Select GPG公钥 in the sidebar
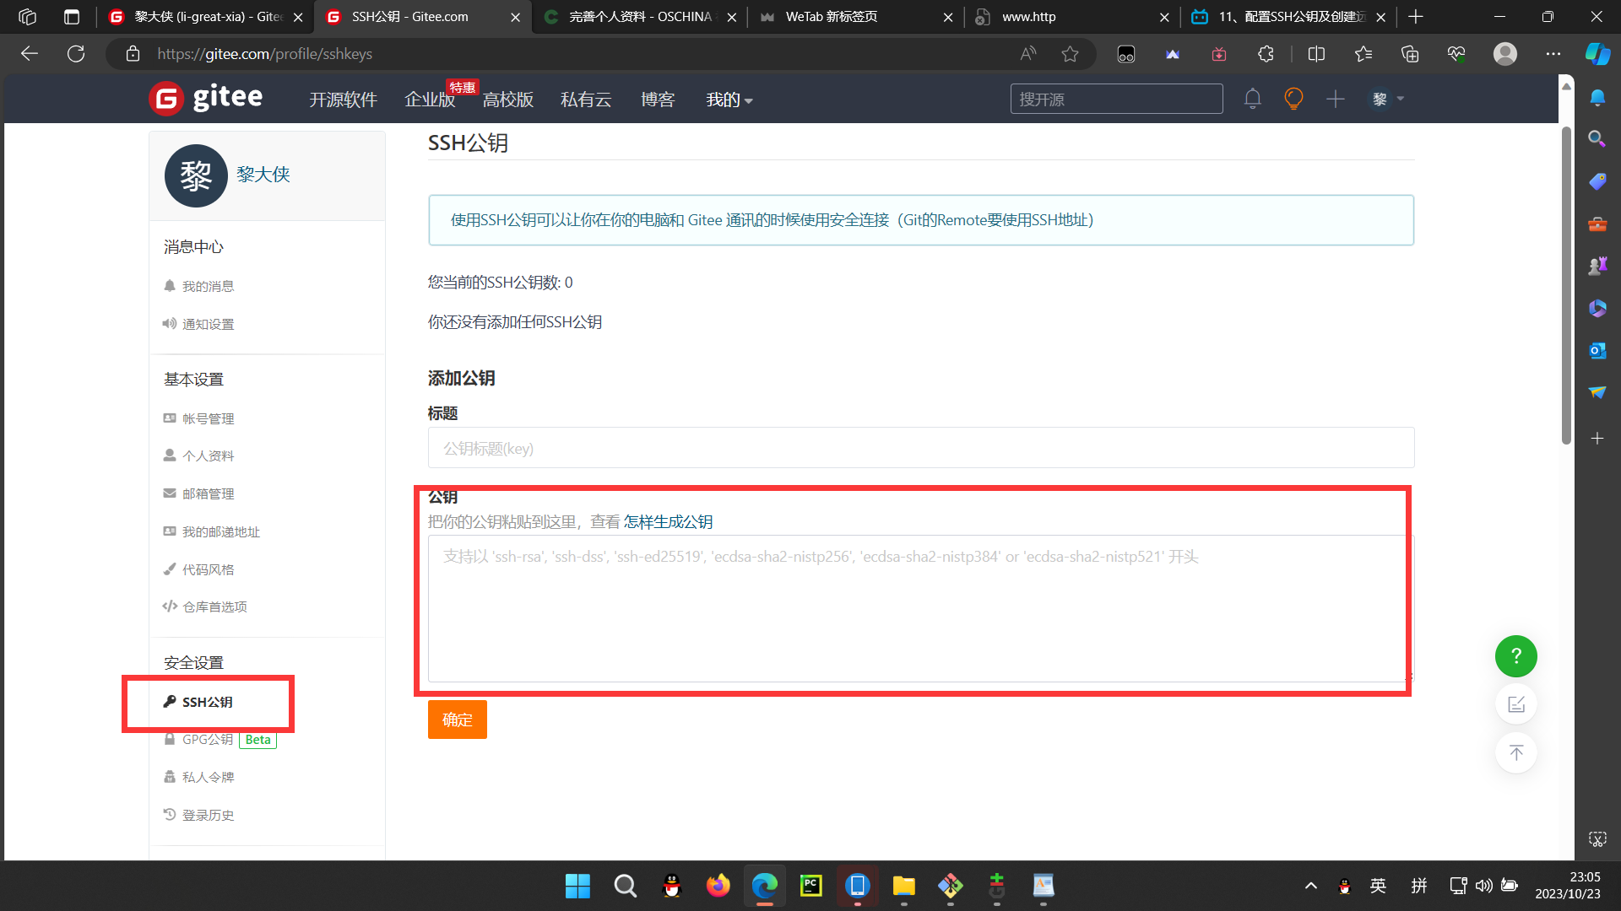1621x911 pixels. pos(208,740)
